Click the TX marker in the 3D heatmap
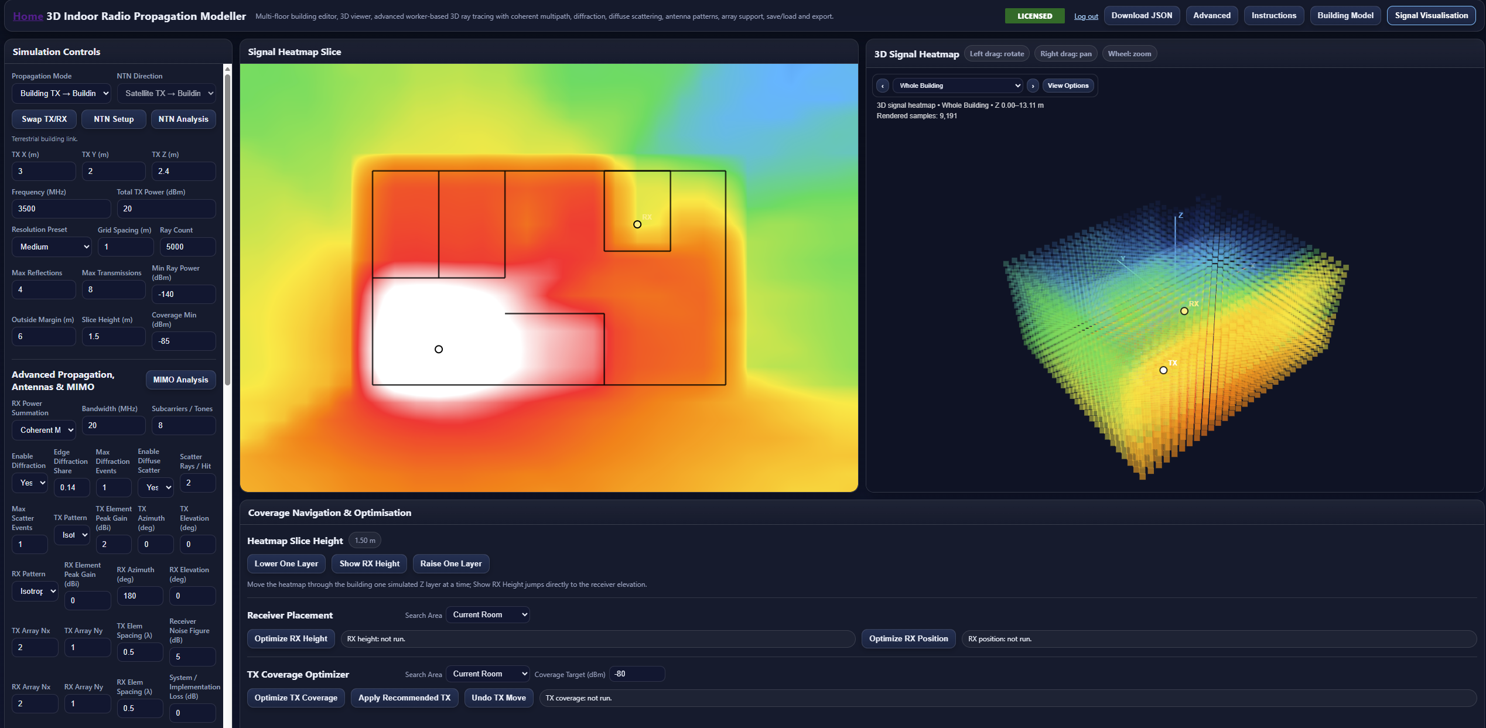The height and width of the screenshot is (728, 1486). coord(1163,370)
